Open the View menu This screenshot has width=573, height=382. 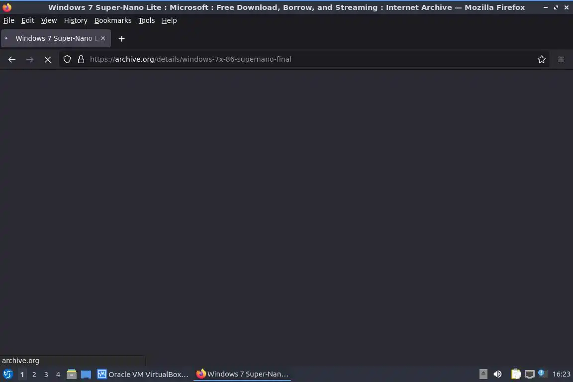click(x=49, y=20)
